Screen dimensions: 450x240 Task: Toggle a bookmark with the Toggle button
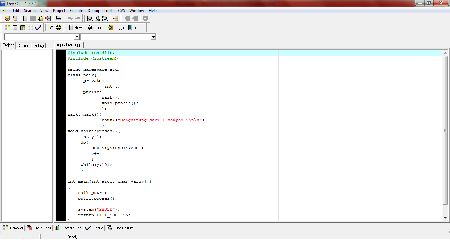116,27
